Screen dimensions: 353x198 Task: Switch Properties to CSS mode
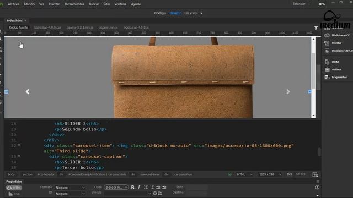(x=14, y=194)
